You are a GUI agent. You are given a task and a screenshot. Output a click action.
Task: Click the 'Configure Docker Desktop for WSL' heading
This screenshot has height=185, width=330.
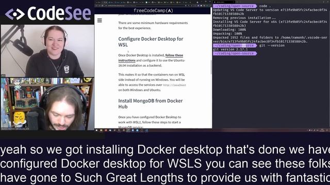[151, 42]
